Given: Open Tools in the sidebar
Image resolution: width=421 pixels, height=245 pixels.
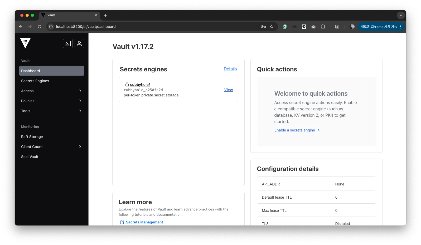Looking at the screenshot, I should click(x=52, y=111).
